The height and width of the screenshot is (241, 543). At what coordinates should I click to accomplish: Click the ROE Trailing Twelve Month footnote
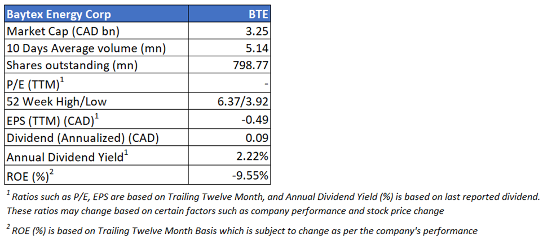(x=242, y=231)
